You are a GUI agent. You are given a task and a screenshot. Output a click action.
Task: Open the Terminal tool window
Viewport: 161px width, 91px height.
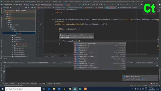tap(57, 83)
